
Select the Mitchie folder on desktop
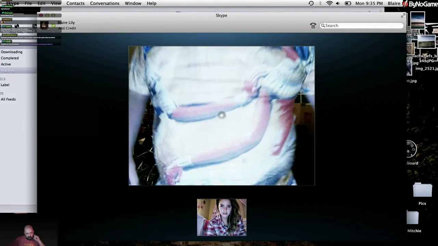pyautogui.click(x=414, y=221)
